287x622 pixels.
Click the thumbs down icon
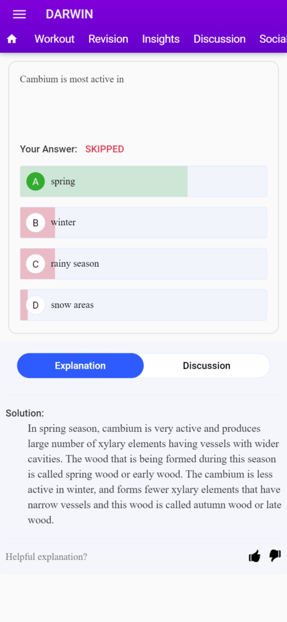tap(275, 556)
